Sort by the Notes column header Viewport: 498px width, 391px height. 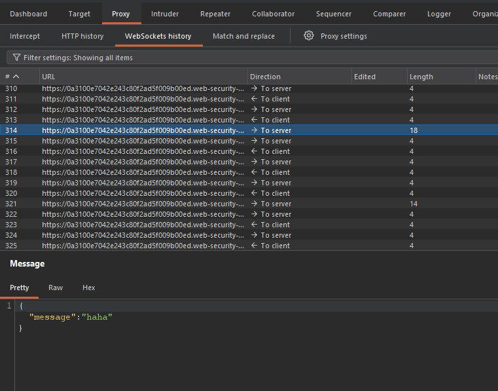pyautogui.click(x=487, y=77)
